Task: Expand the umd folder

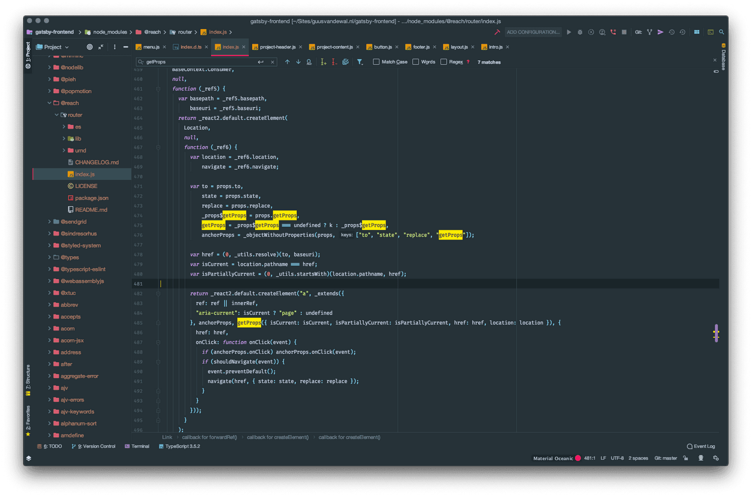Action: click(x=64, y=150)
